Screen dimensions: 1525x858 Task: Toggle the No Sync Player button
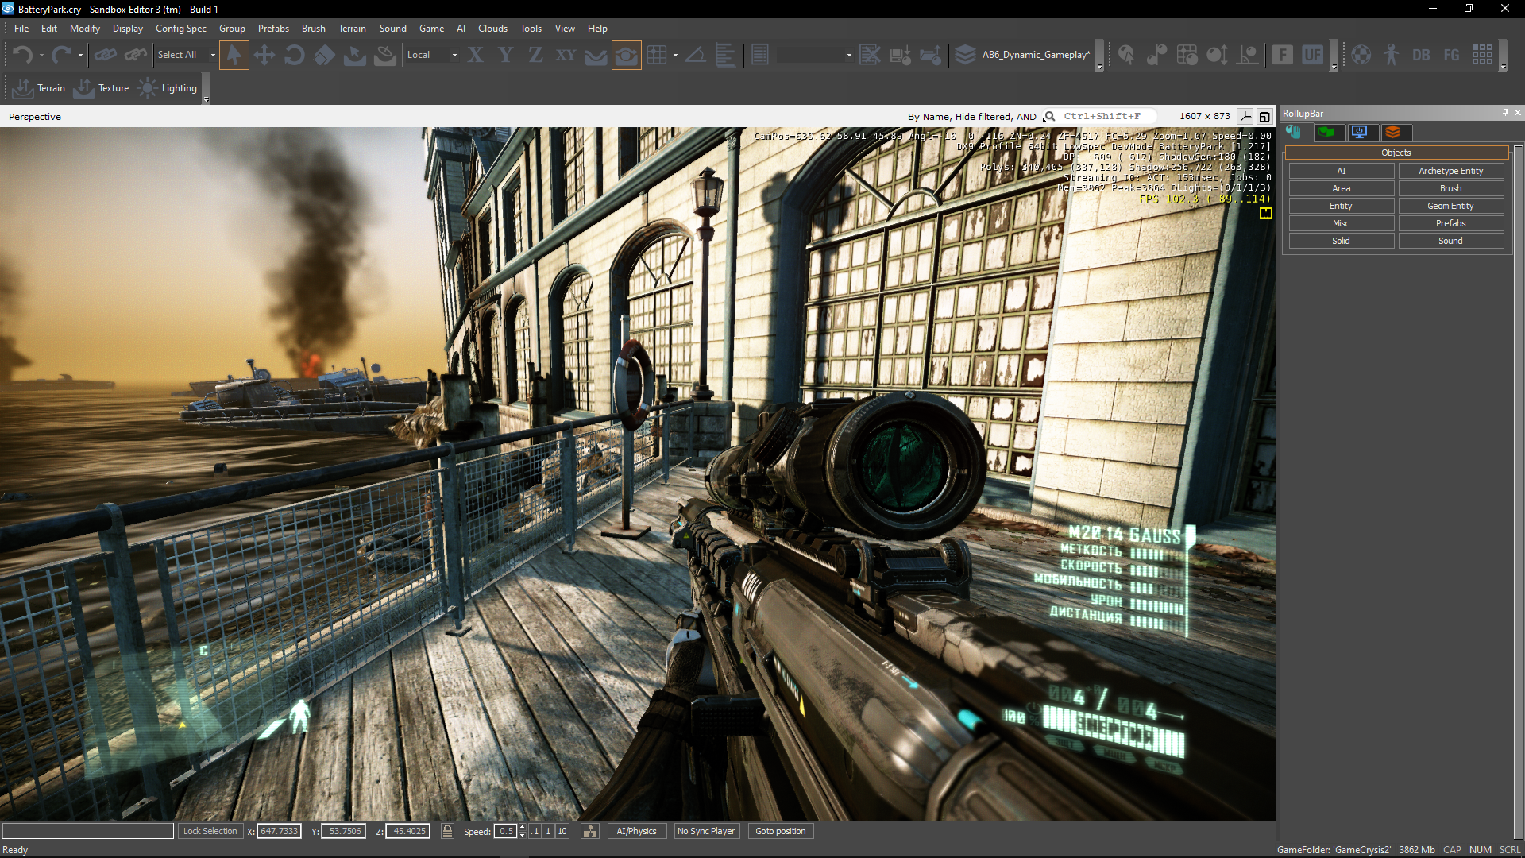coord(705,831)
